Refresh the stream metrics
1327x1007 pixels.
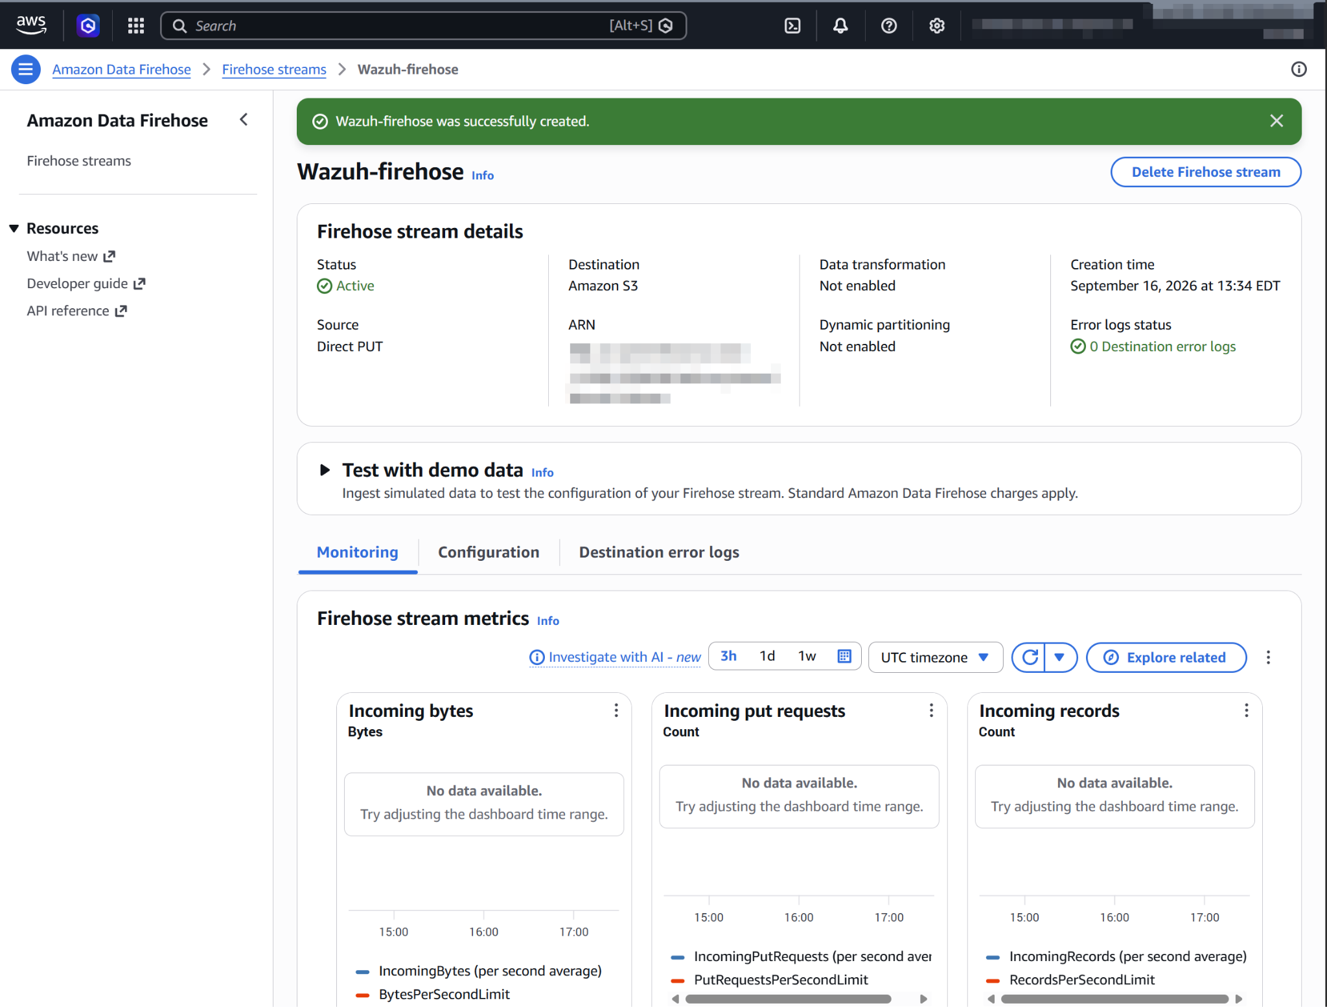coord(1029,657)
